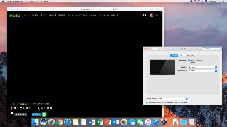This screenshot has height=127, width=227.
Task: Open Spotlight search in menu bar
Action: 220,1
